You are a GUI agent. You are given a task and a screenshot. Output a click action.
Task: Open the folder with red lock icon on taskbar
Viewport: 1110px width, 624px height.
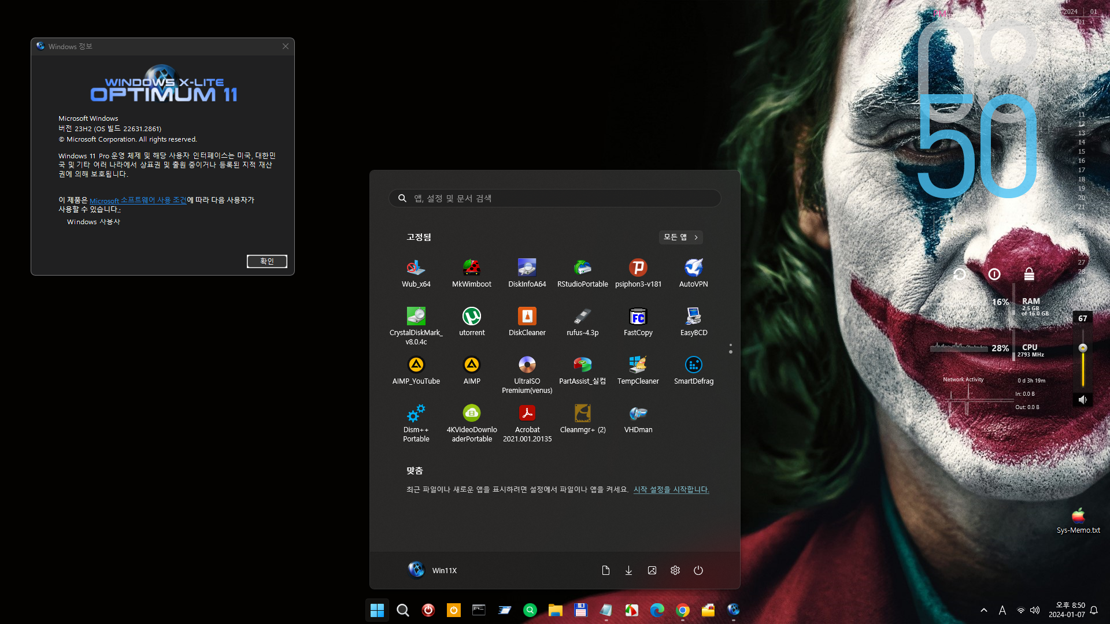click(x=708, y=610)
